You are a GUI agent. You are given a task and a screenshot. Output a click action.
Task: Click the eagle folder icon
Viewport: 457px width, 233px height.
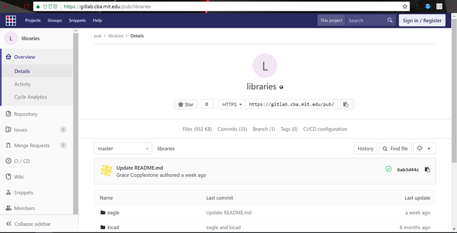pyautogui.click(x=103, y=212)
